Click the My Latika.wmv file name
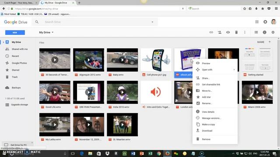Image resolution: width=280 pixels, height=157 pixels. point(53,140)
